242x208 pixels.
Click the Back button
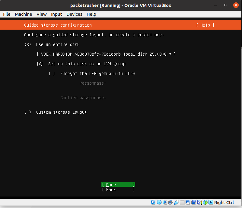coord(118,190)
